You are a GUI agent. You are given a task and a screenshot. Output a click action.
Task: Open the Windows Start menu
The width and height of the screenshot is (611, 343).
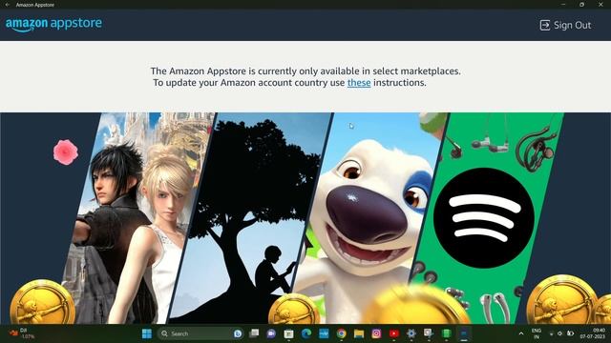tap(147, 333)
